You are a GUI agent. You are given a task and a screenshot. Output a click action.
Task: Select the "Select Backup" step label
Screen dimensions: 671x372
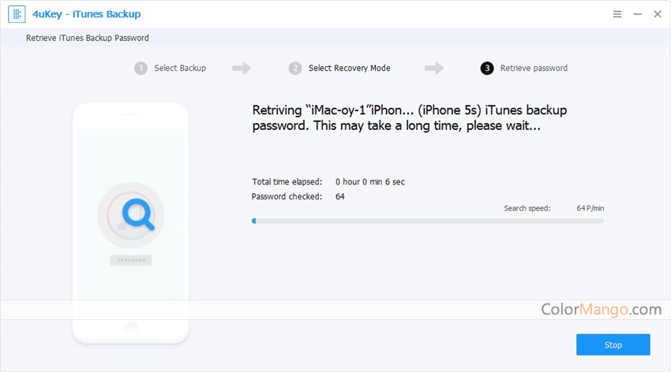180,69
